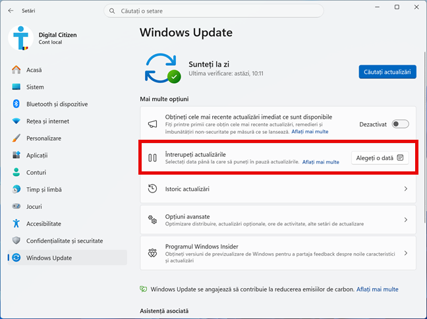
Task: Click the Căutați o setare search field
Action: tap(213, 11)
